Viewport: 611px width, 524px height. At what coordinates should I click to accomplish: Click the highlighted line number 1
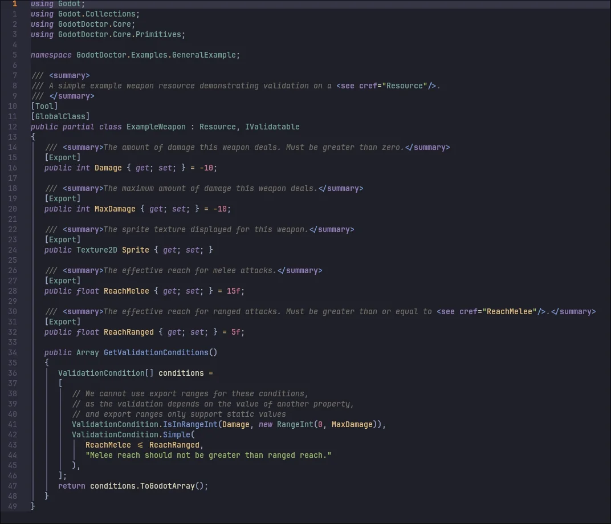(x=14, y=4)
